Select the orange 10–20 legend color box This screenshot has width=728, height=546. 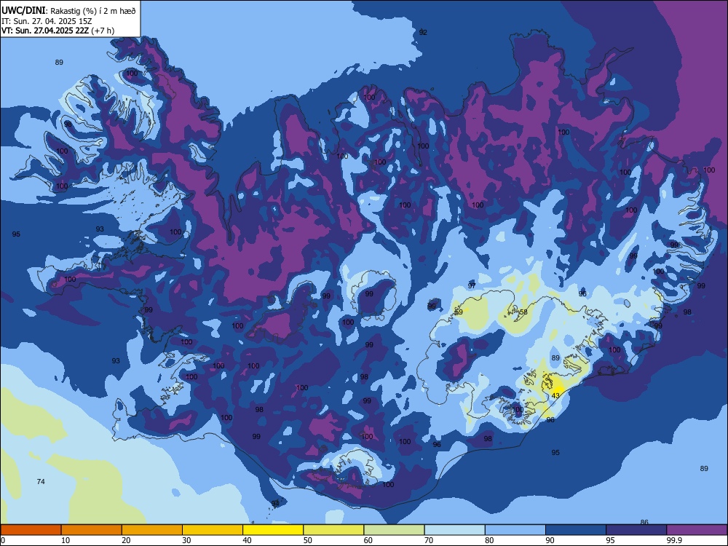pyautogui.click(x=92, y=530)
